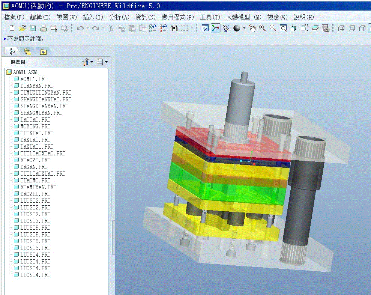Screen dimensions: 371x295
Task: Select TUMUGUDINGBAN.PRT part
Action: click(43, 93)
